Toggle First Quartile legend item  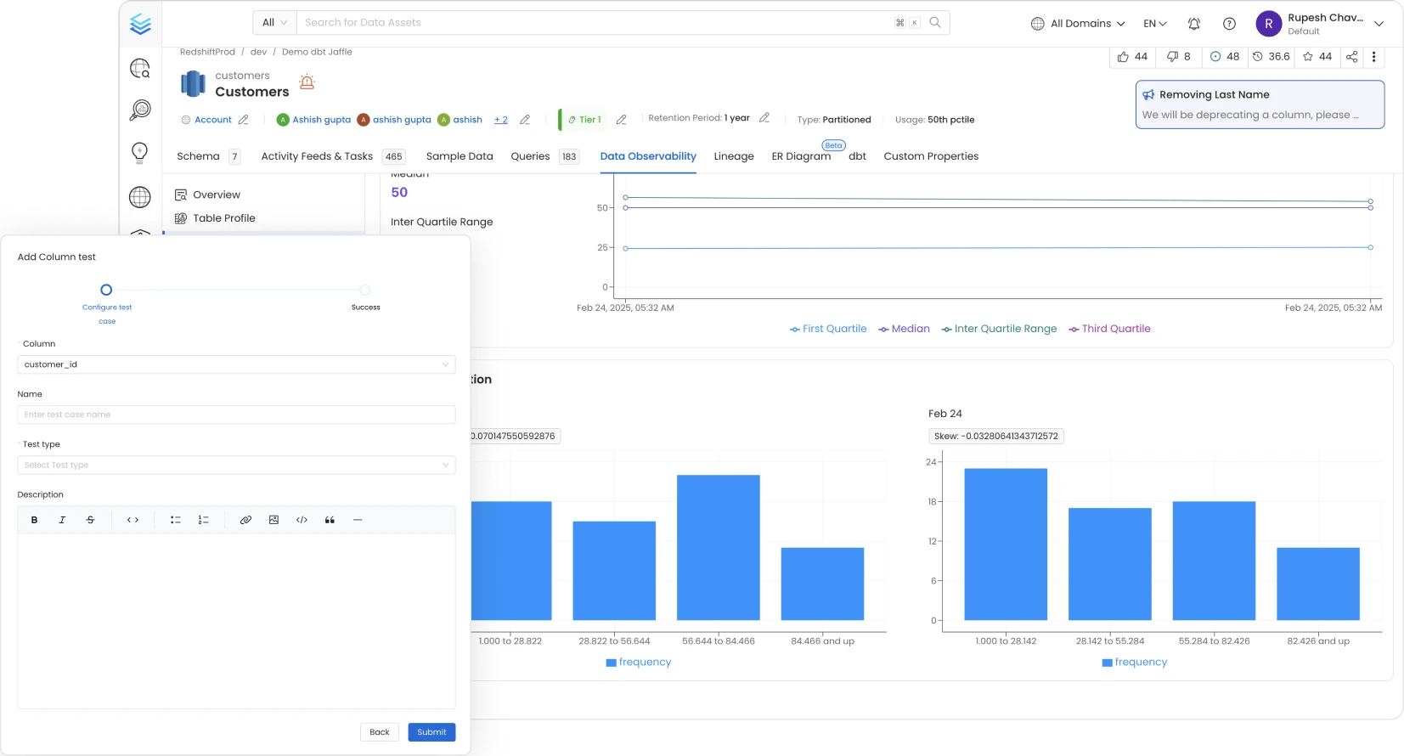point(828,329)
